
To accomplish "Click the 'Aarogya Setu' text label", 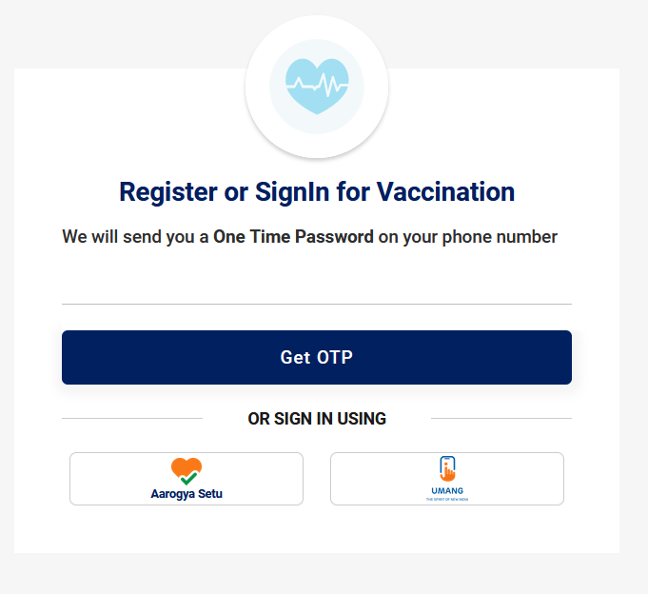I will (x=187, y=494).
